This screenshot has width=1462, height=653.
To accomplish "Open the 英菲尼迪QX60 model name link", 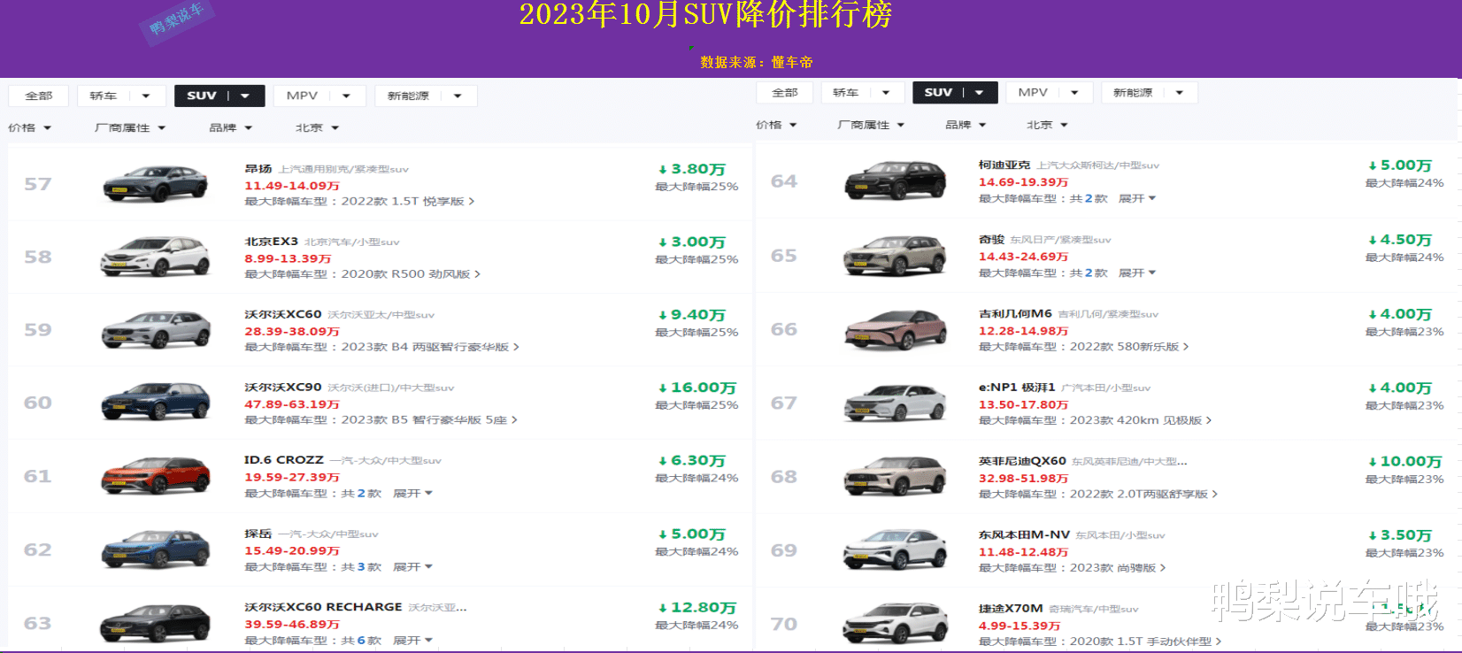I will tap(1022, 461).
